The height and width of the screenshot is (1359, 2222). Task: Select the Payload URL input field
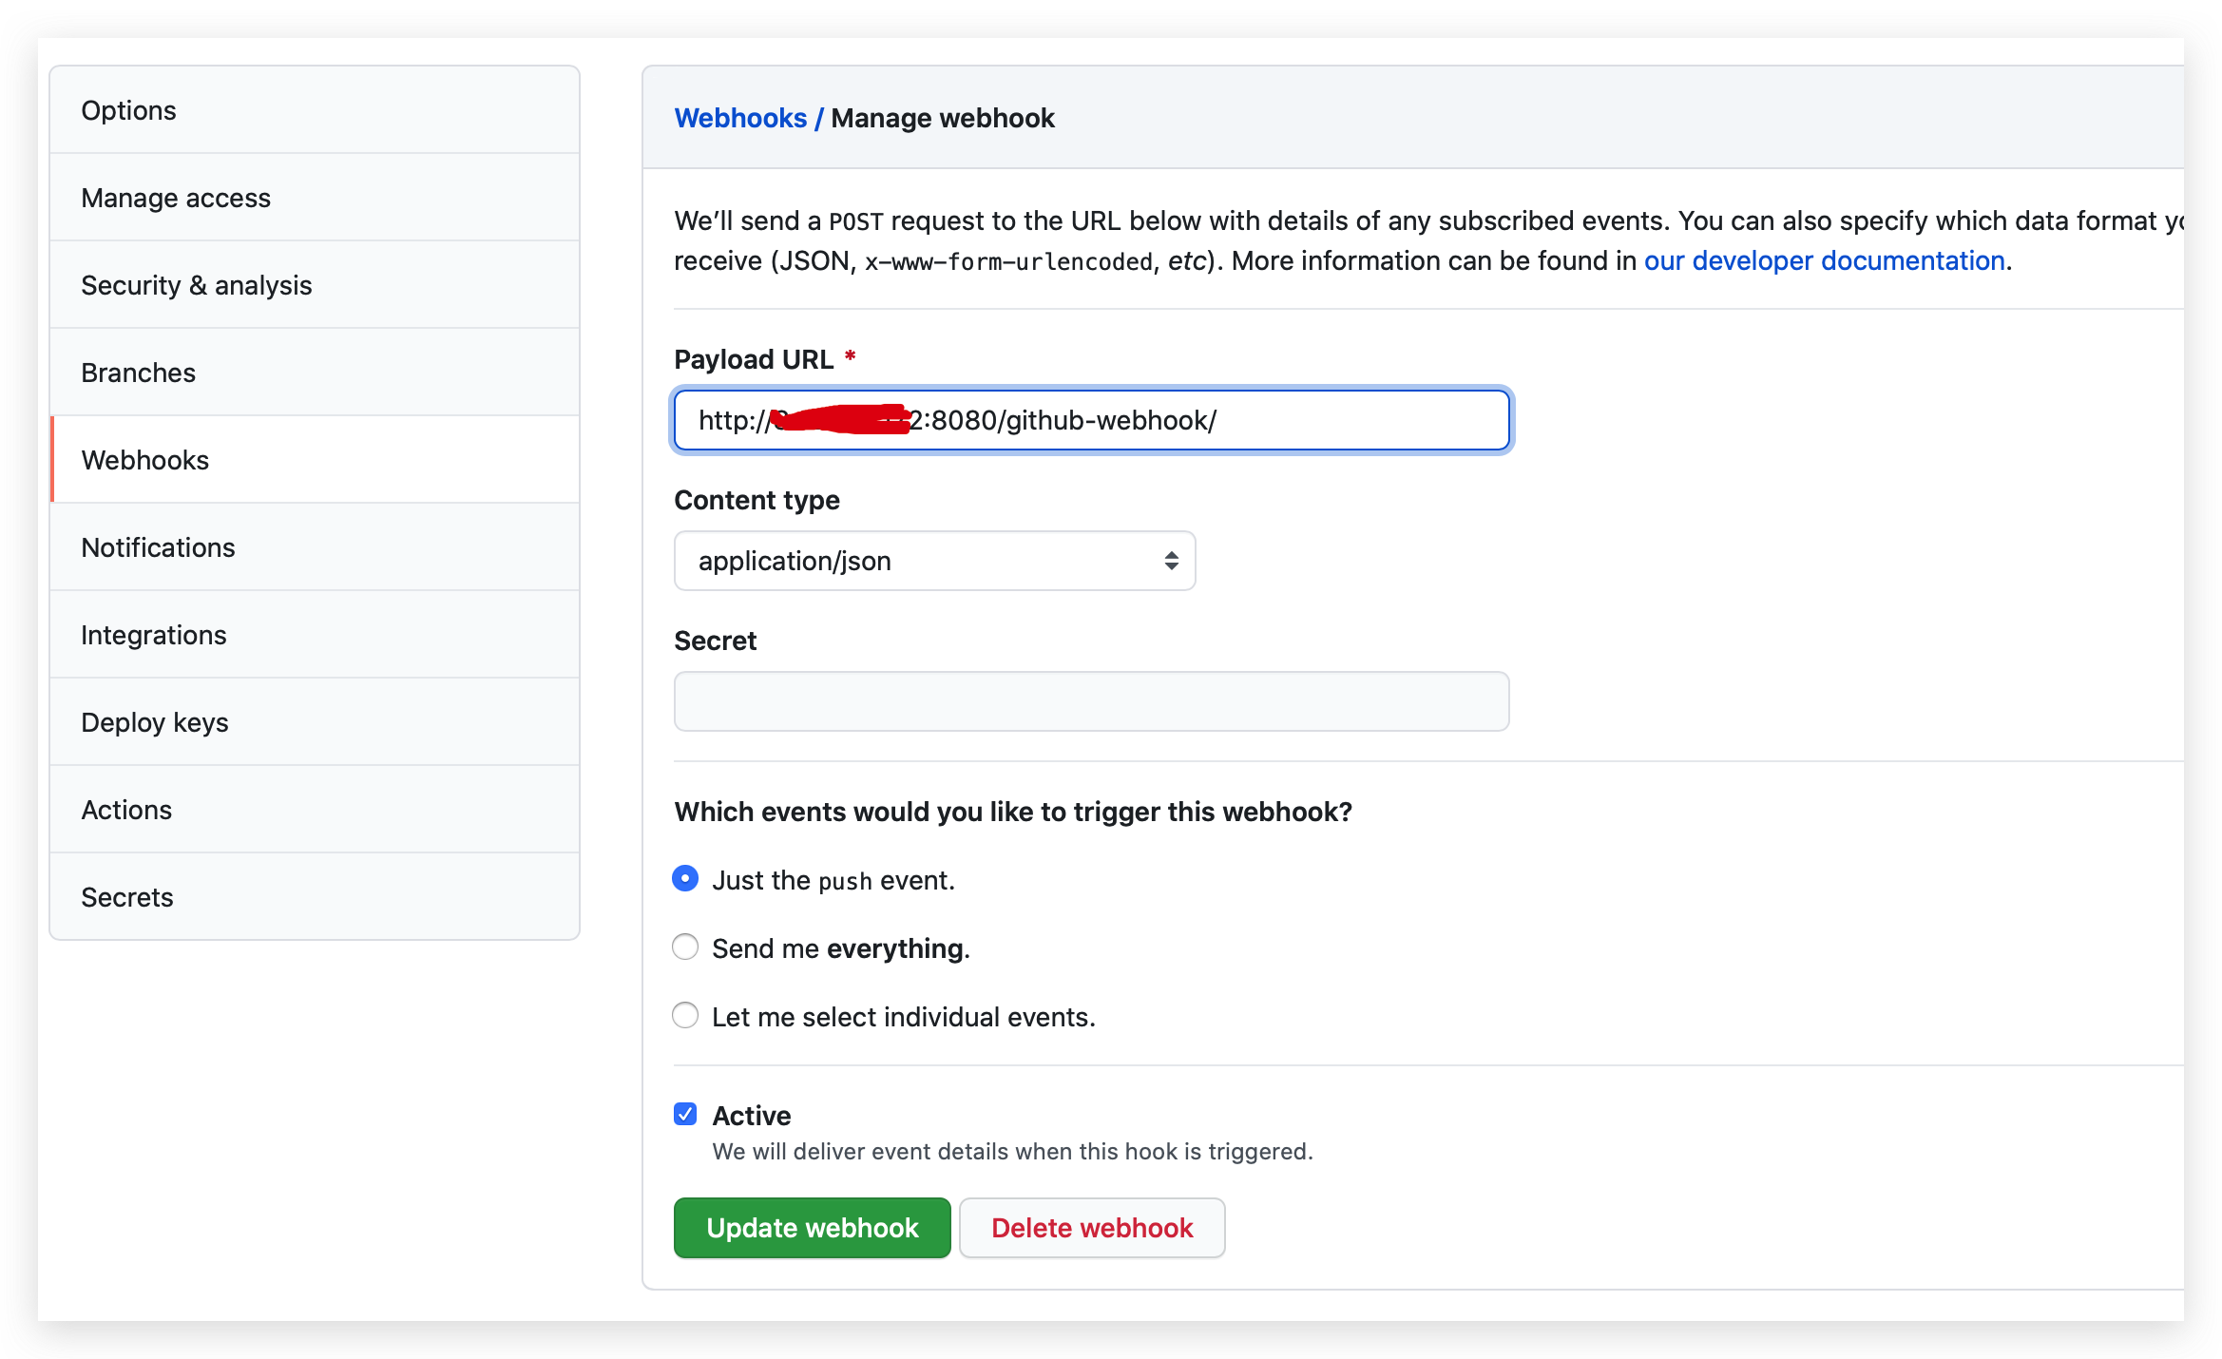coord(1092,419)
